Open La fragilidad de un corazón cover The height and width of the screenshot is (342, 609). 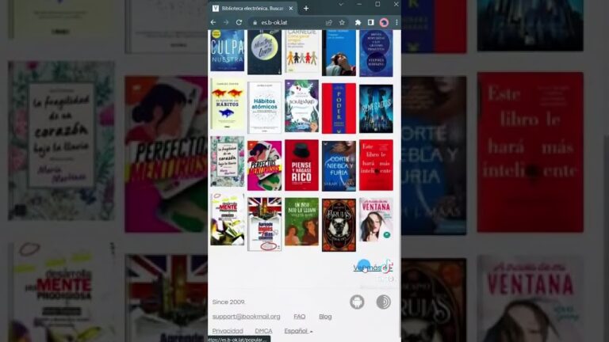(x=228, y=161)
